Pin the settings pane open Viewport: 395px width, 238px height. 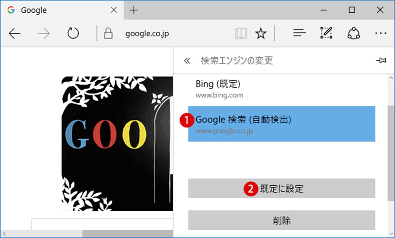(x=381, y=61)
